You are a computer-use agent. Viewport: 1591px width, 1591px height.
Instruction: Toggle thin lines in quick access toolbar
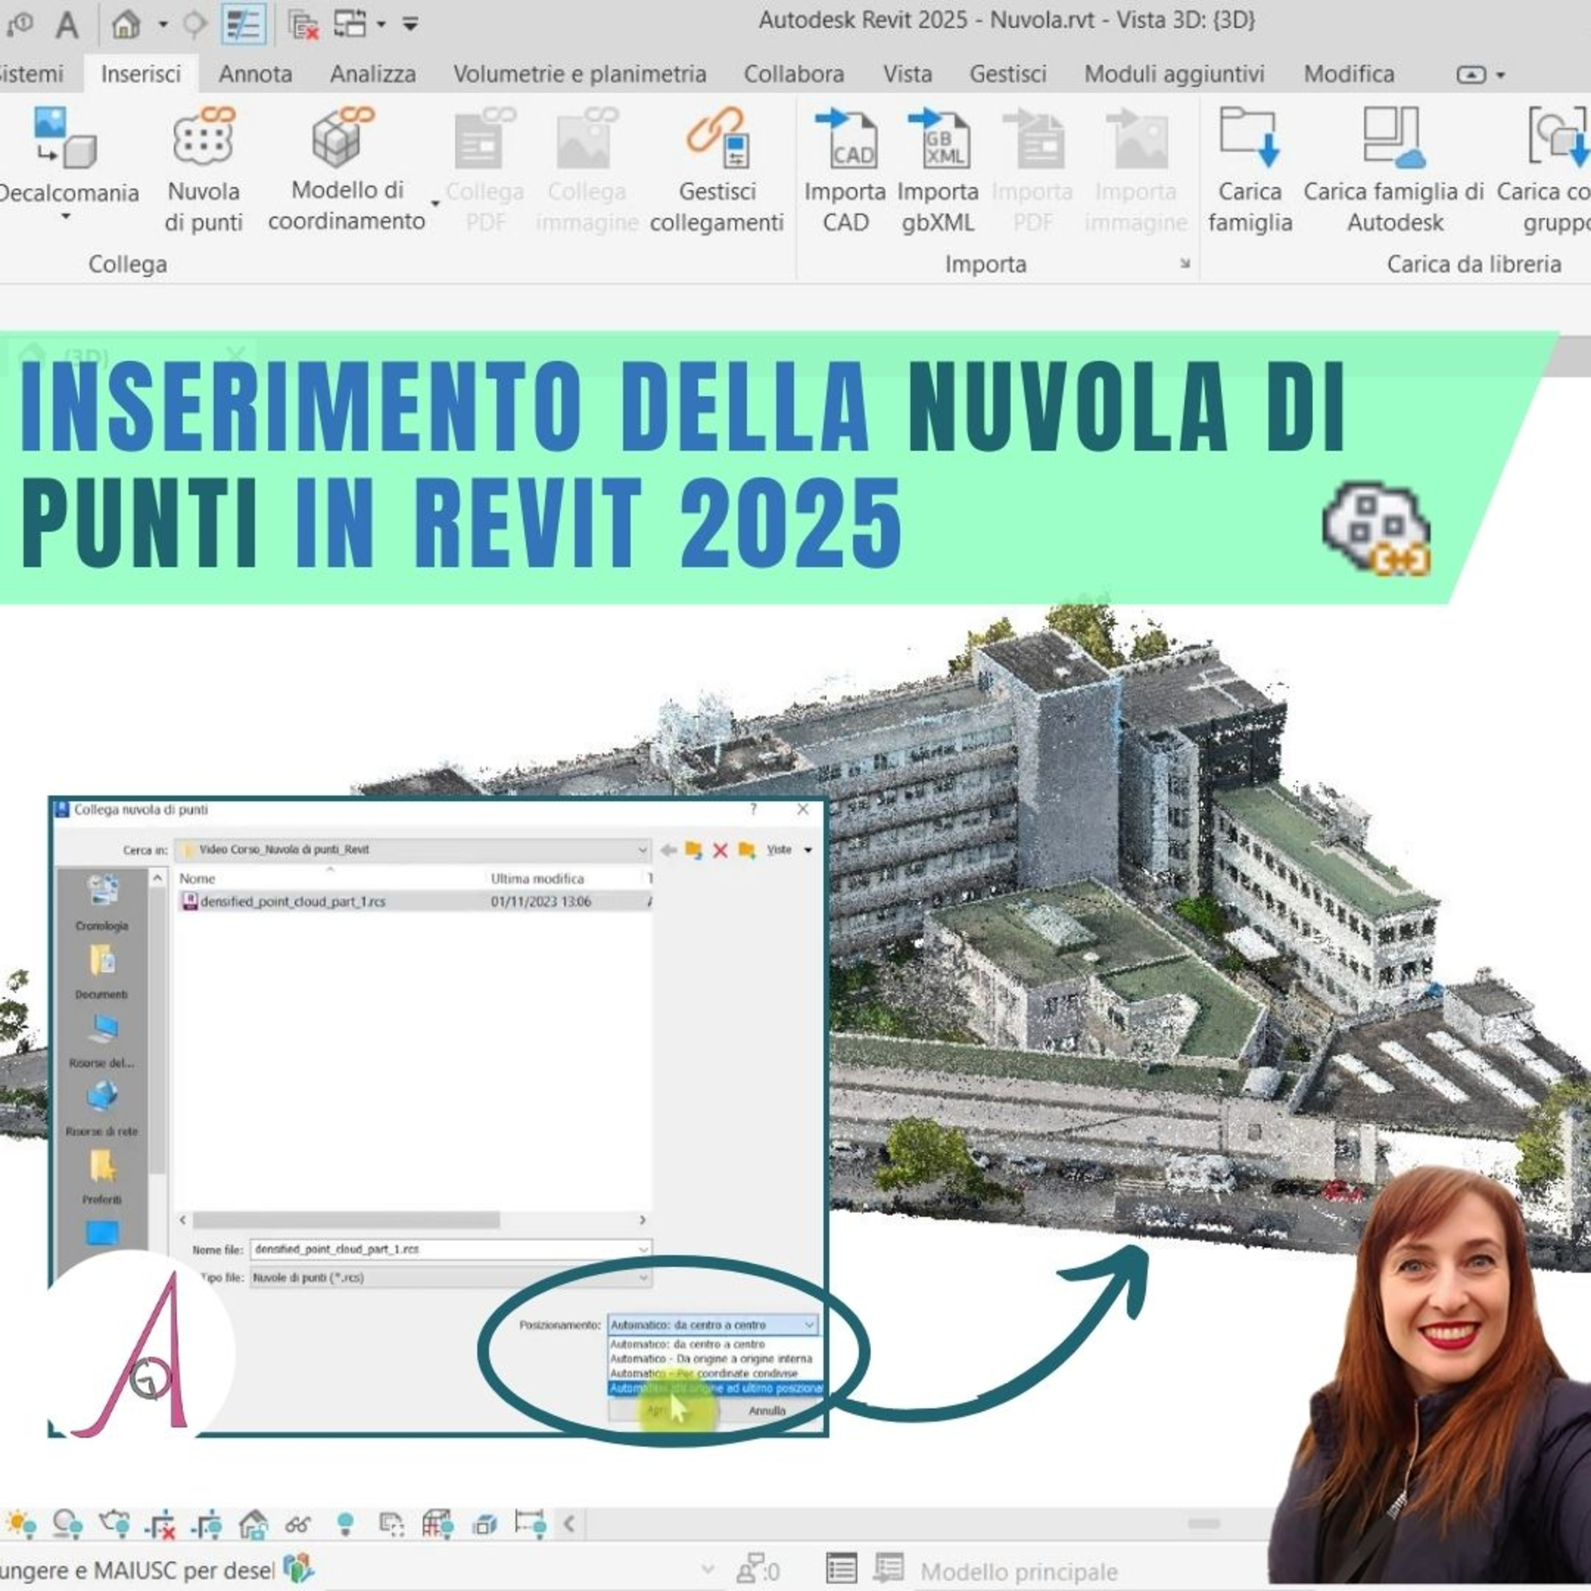(x=244, y=25)
